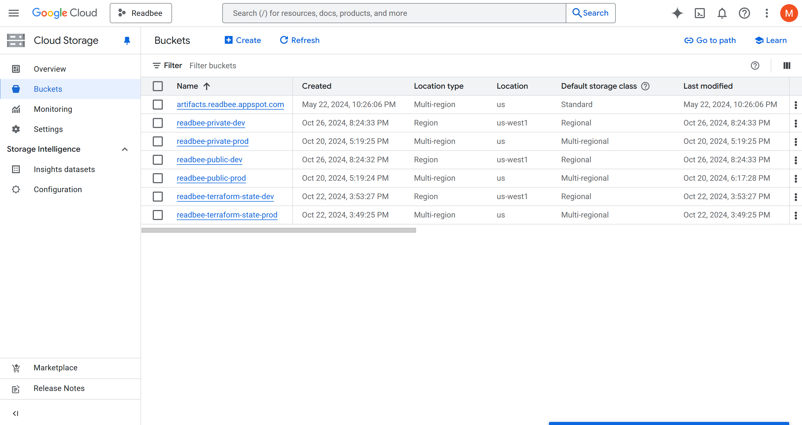Open the artifacts.readbee.appspot.com bucket link
The width and height of the screenshot is (802, 425).
pyautogui.click(x=230, y=105)
